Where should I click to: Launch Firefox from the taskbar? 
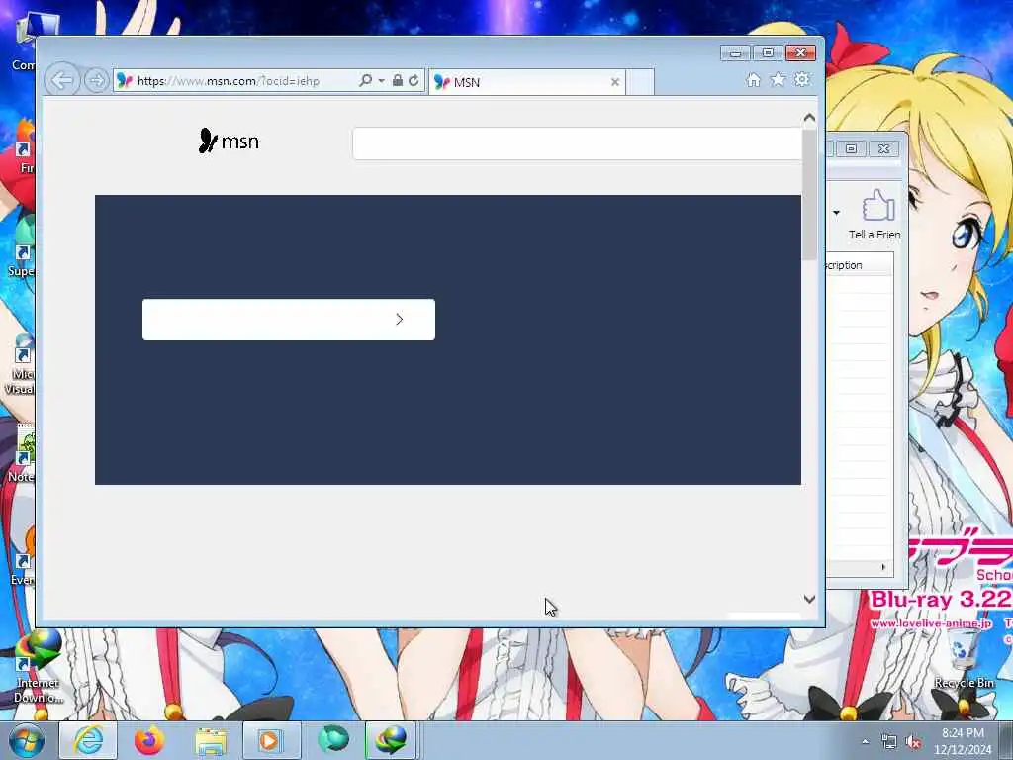[x=148, y=740]
